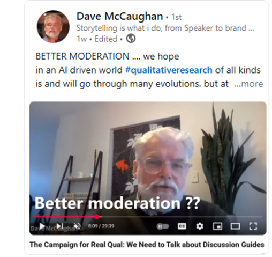Open #qualitativeresearch hashtag link
Viewport: 272px width, 257px height.
click(x=169, y=70)
